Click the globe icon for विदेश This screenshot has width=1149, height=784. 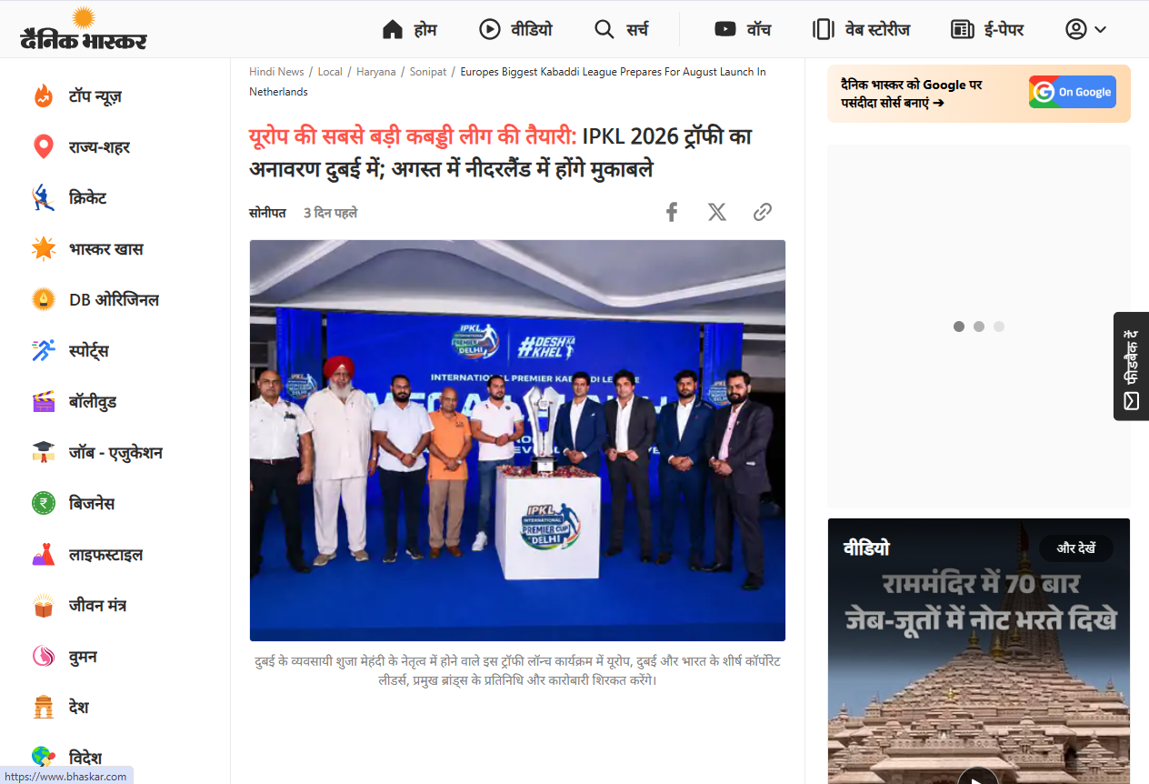point(44,757)
